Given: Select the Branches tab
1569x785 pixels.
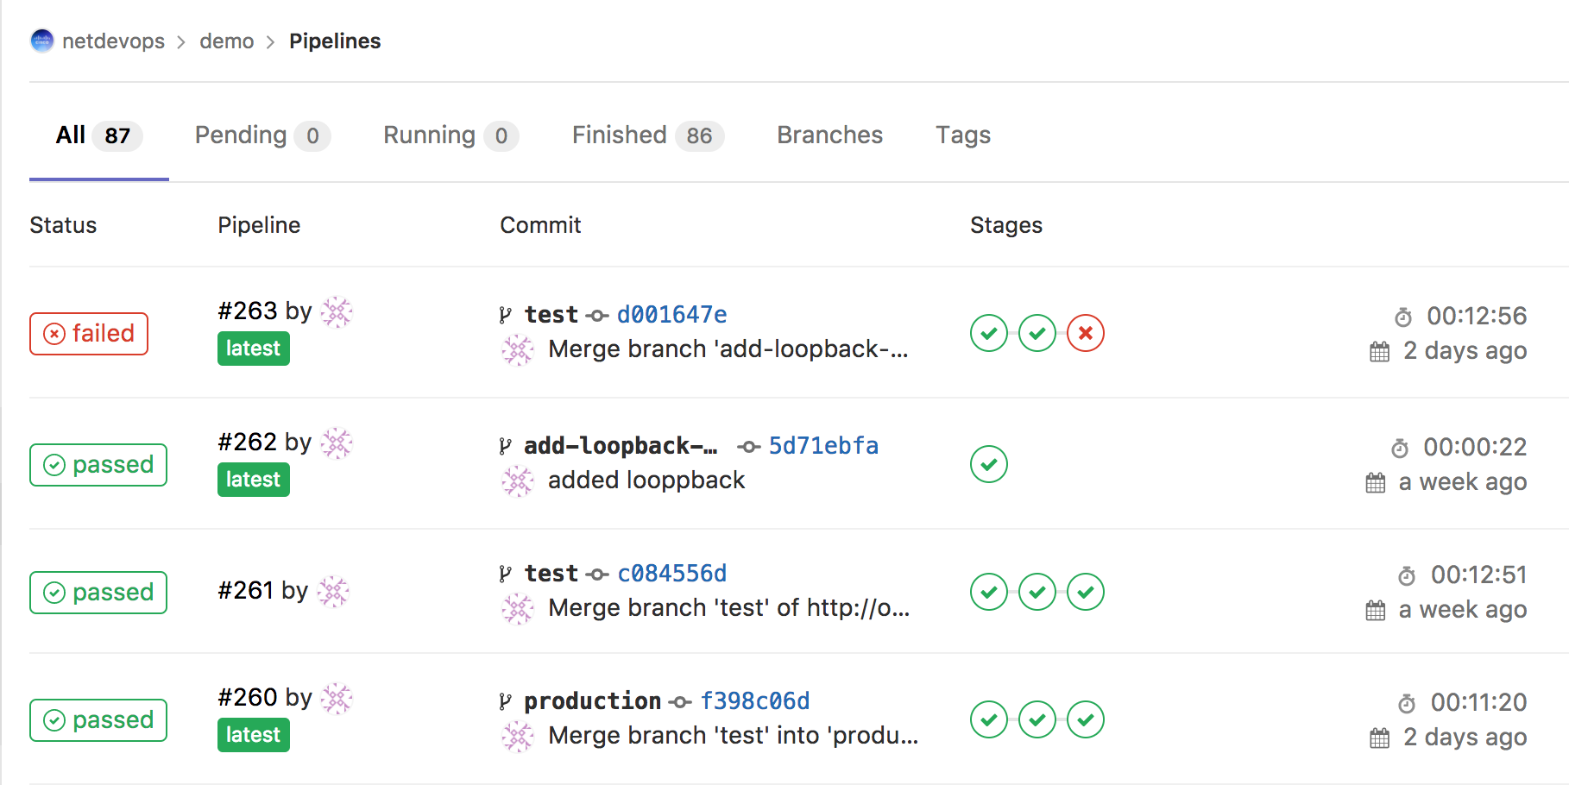Looking at the screenshot, I should pyautogui.click(x=829, y=135).
